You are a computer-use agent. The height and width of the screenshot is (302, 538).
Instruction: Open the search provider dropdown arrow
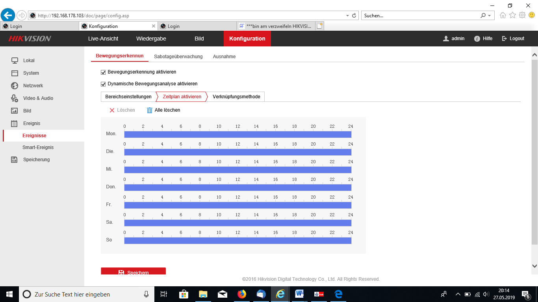coord(490,16)
